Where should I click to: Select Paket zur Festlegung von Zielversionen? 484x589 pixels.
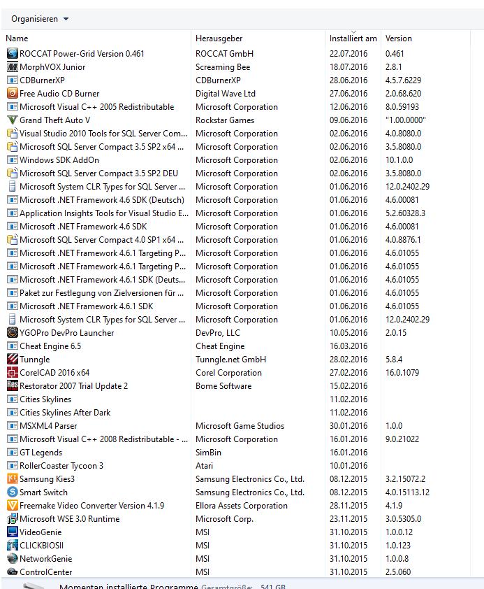tap(101, 292)
